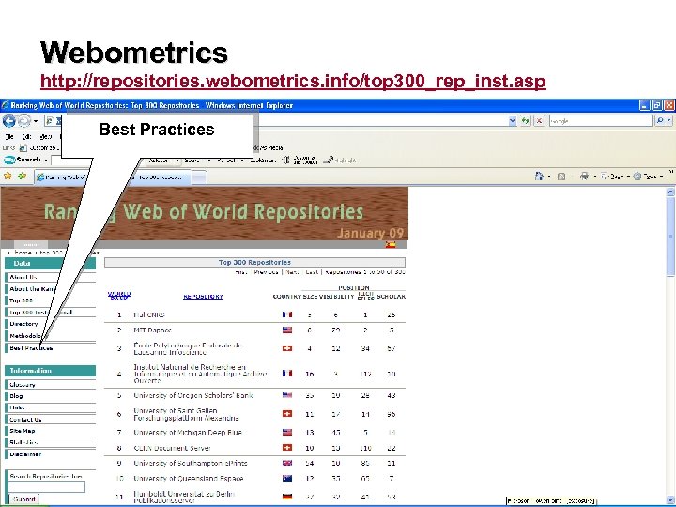Open the View menu
676x507 pixels.
(x=45, y=137)
